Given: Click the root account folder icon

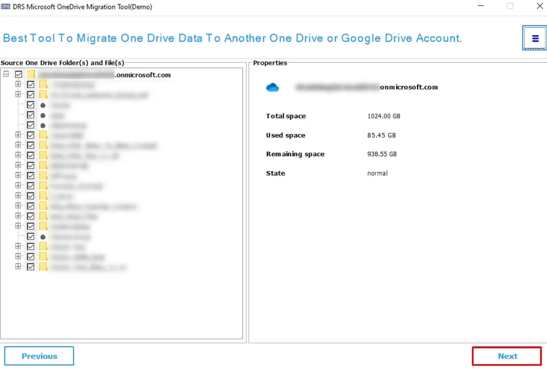Looking at the screenshot, I should pos(32,74).
